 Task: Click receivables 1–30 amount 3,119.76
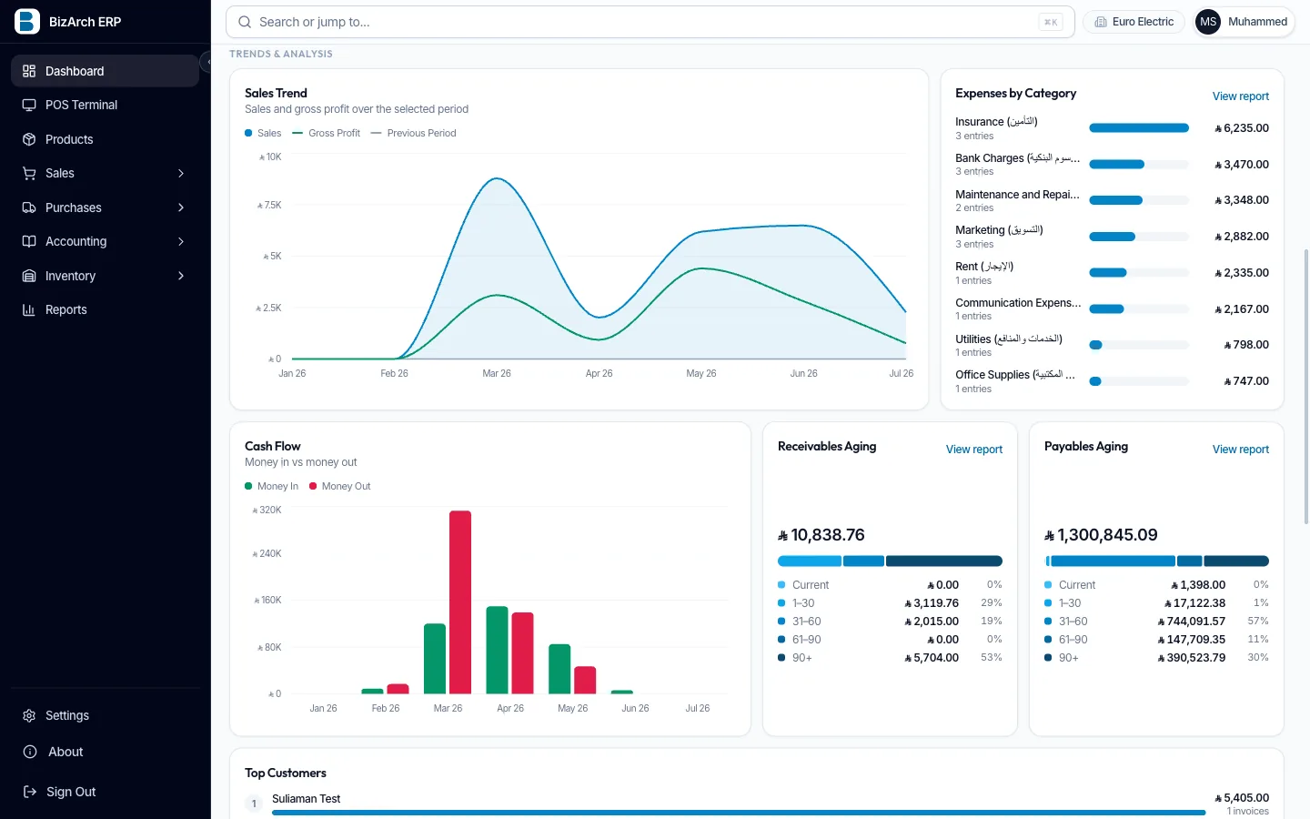pos(932,603)
